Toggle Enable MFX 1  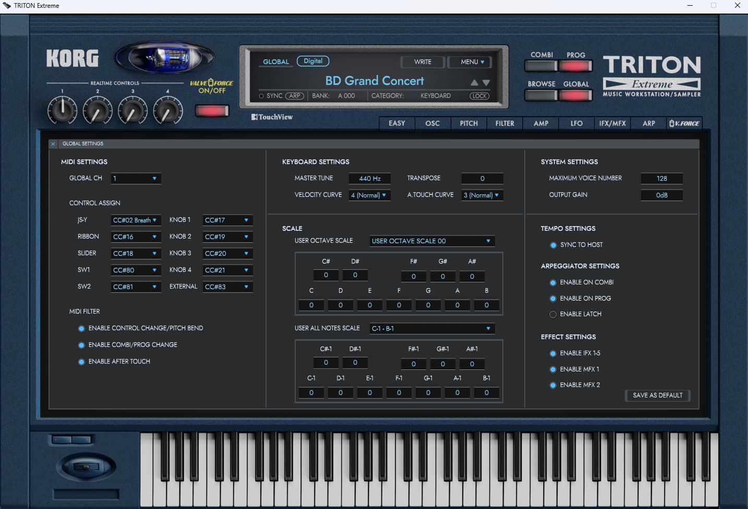553,369
